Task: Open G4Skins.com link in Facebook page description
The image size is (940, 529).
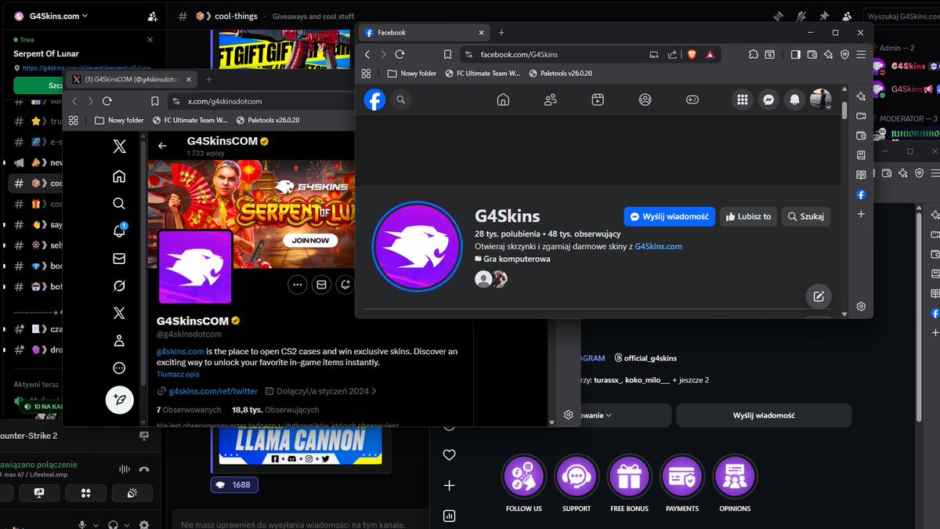Action: pyautogui.click(x=658, y=246)
